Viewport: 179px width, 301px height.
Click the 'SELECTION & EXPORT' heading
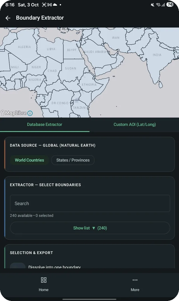point(31,253)
